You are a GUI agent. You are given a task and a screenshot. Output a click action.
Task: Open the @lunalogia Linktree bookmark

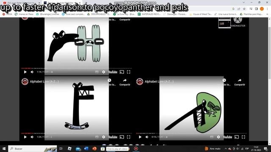point(47,14)
